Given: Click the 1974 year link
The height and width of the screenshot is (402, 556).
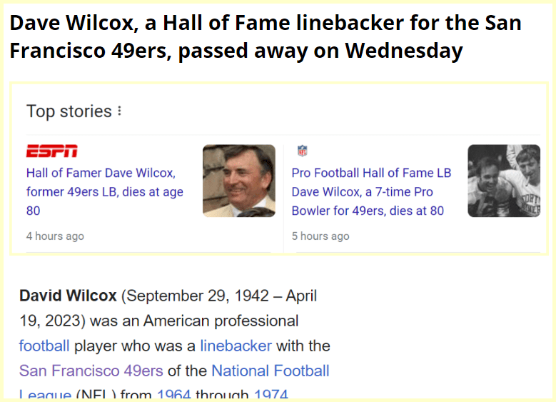Looking at the screenshot, I should [x=271, y=395].
